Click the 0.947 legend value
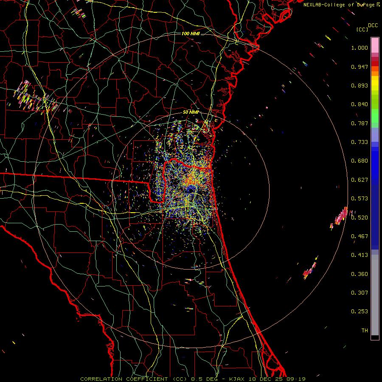The image size is (382, 382). tap(360, 67)
